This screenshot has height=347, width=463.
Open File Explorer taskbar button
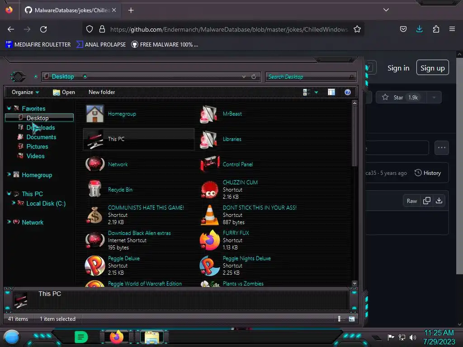pyautogui.click(x=152, y=338)
